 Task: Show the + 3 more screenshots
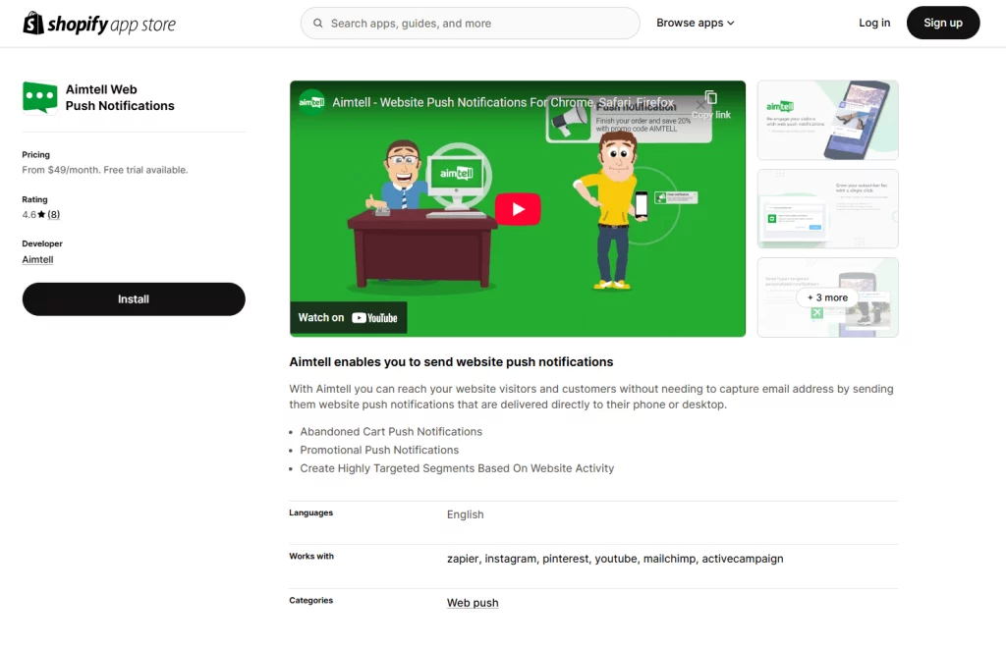pos(827,297)
